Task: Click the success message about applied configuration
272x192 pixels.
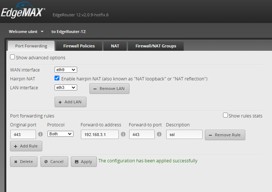Action: point(148,161)
